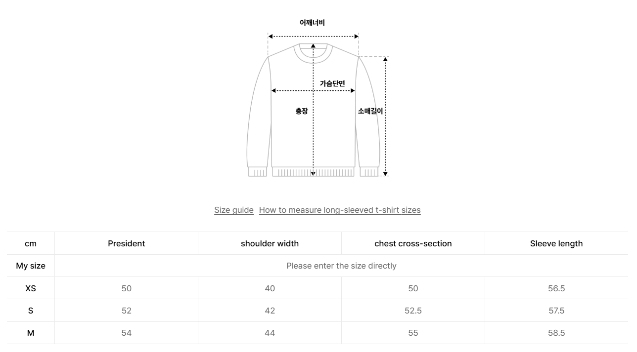Click the S chest value 52.5

tap(413, 311)
